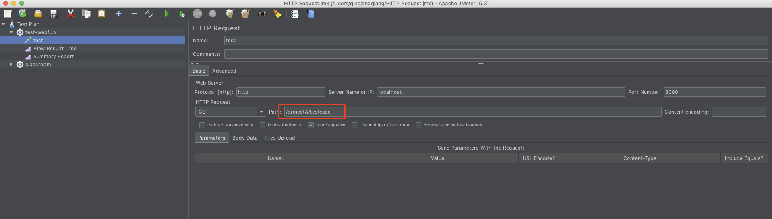The image size is (772, 219).
Task: Open a test plan via the folder icon
Action: click(38, 14)
